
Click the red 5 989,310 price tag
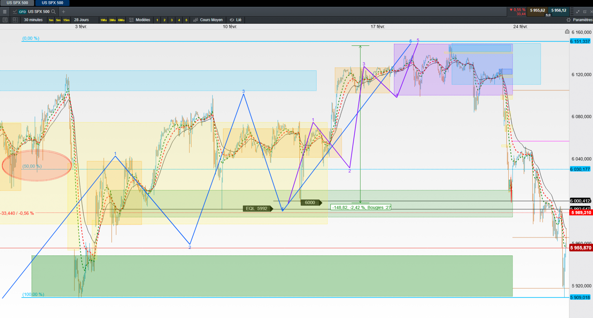(581, 213)
